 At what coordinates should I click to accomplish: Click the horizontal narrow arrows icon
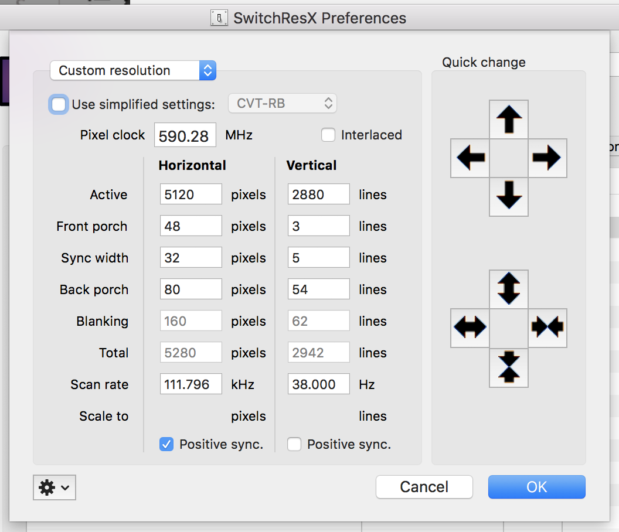[x=547, y=328]
